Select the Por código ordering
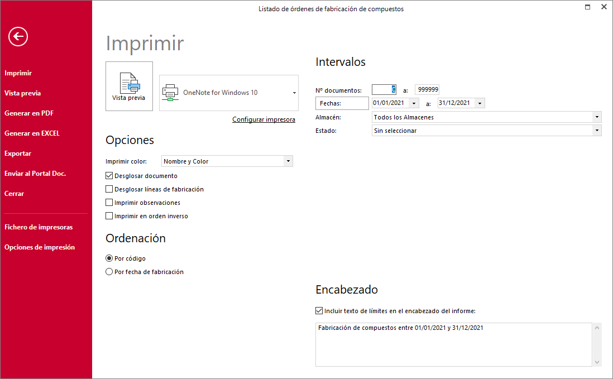The width and height of the screenshot is (613, 379). click(109, 258)
